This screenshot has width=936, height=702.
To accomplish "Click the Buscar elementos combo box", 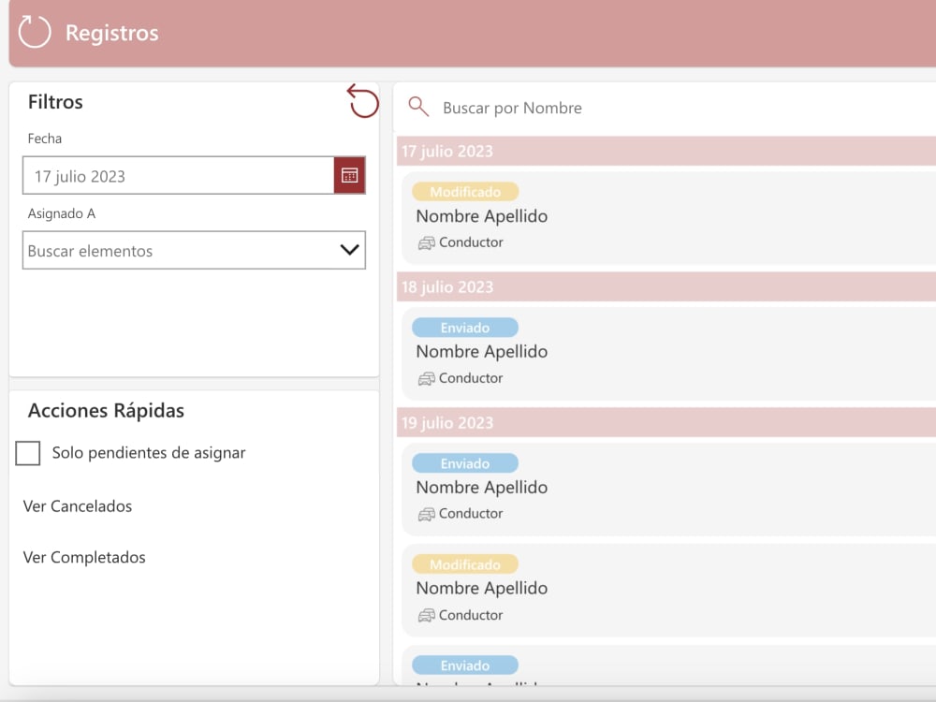I will (x=194, y=250).
